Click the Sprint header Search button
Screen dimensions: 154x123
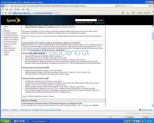tap(101, 20)
